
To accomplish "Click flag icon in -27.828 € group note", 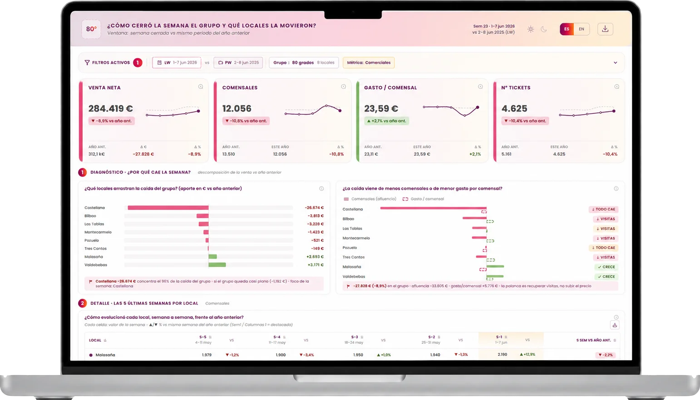I will pyautogui.click(x=348, y=286).
